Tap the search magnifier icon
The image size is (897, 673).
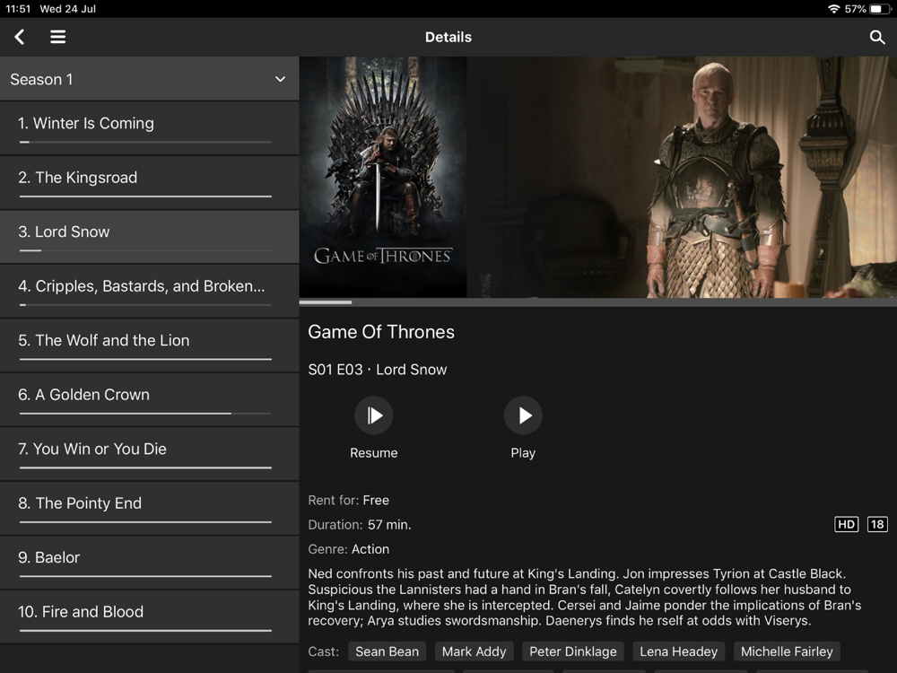click(x=877, y=37)
